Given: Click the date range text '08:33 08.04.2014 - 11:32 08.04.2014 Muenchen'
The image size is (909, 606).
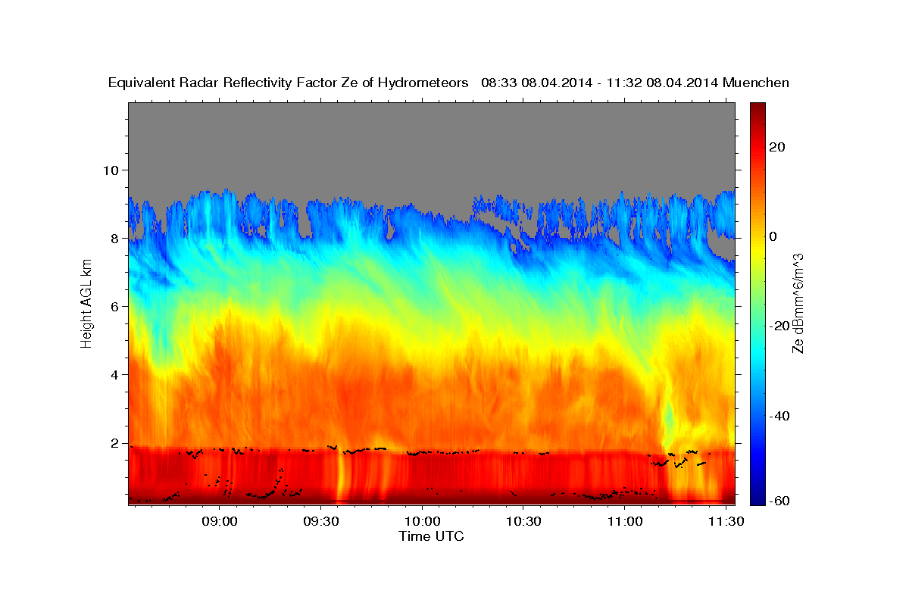Looking at the screenshot, I should pos(636,83).
